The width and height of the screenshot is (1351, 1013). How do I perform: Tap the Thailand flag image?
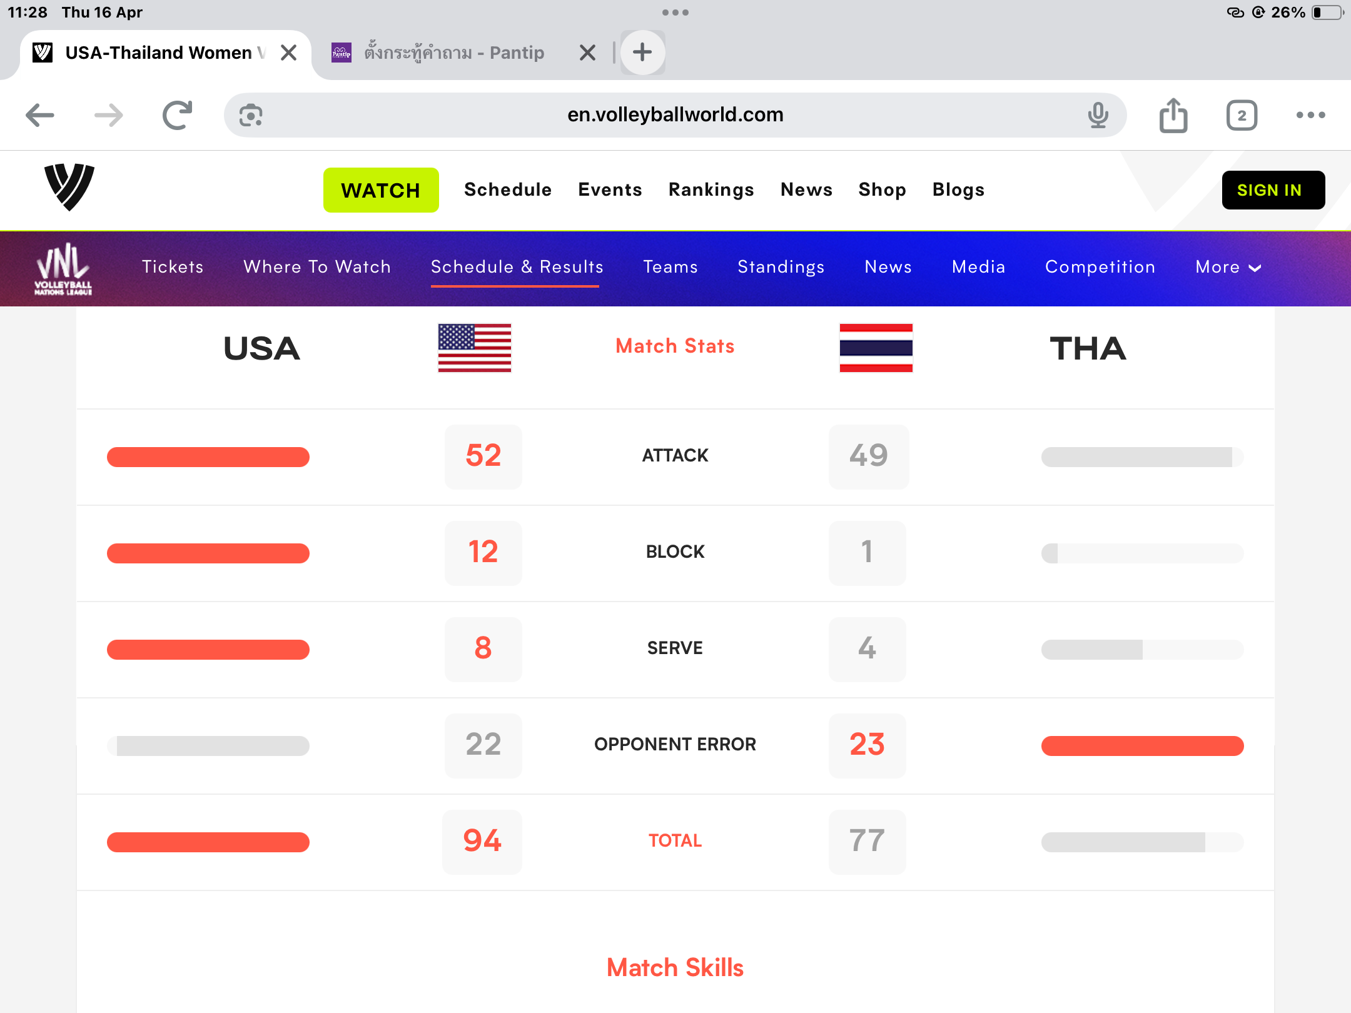(876, 348)
